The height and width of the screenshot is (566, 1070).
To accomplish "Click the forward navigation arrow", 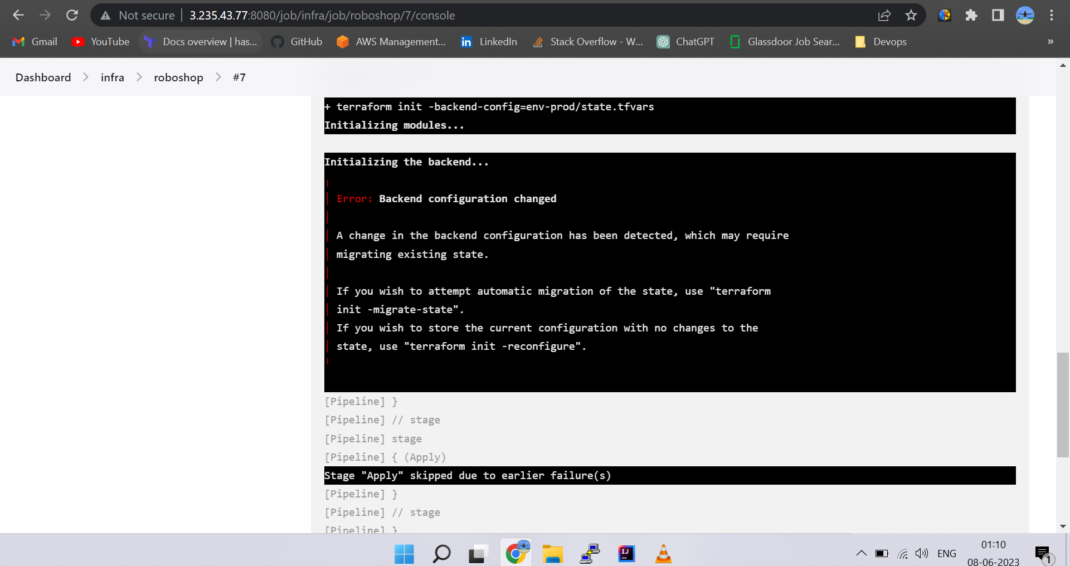I will coord(45,15).
